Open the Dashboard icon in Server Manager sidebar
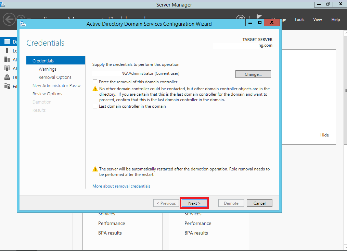The height and width of the screenshot is (251, 347). click(7, 42)
